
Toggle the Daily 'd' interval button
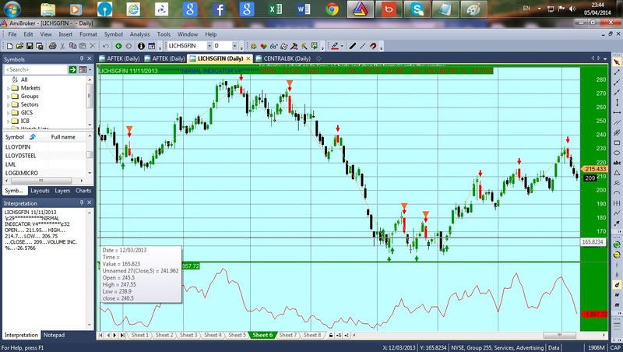tap(617, 284)
